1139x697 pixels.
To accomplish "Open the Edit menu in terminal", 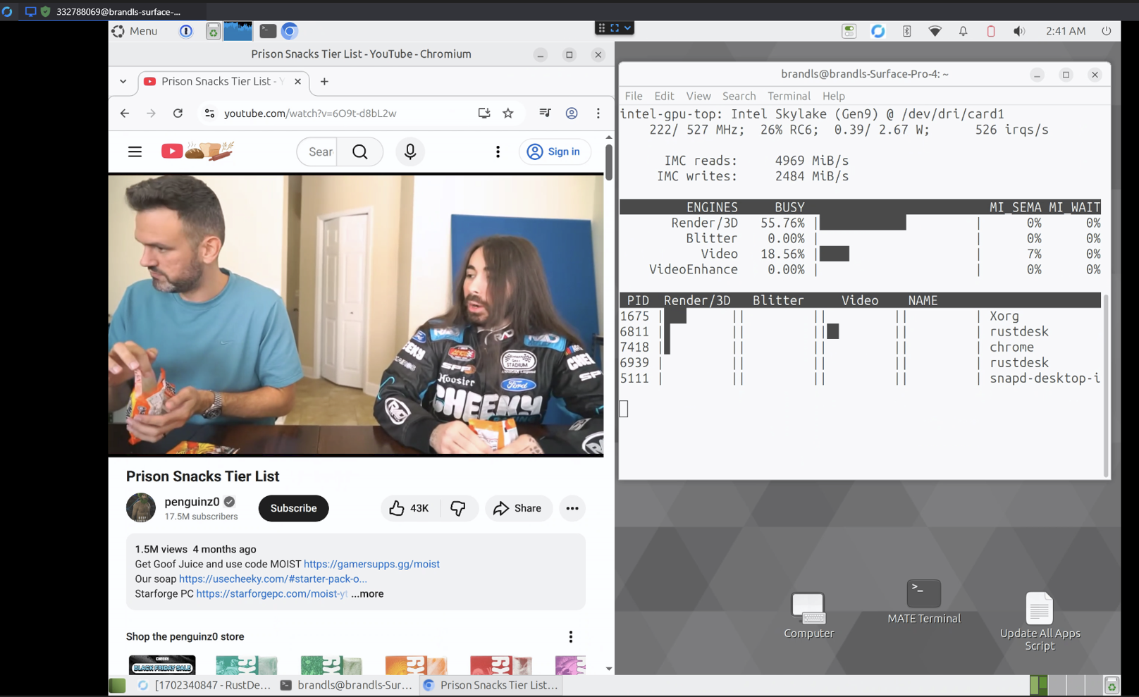I will coord(663,96).
